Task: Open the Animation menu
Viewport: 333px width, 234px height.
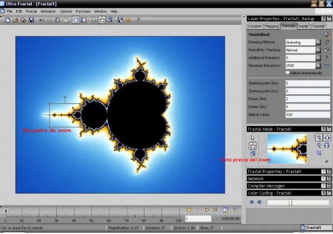Action: [49, 12]
